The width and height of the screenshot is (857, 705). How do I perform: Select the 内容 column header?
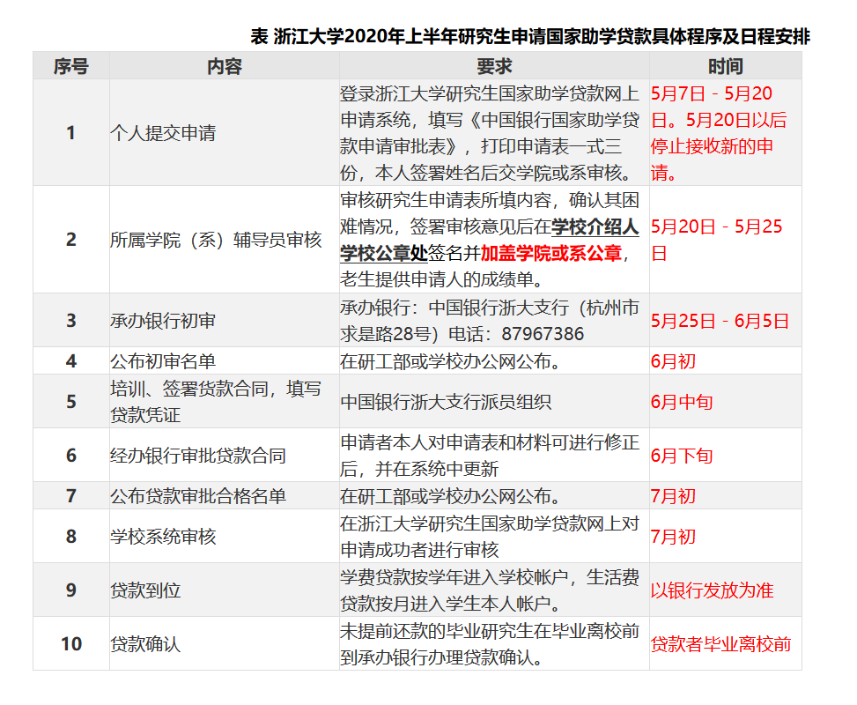pos(224,67)
